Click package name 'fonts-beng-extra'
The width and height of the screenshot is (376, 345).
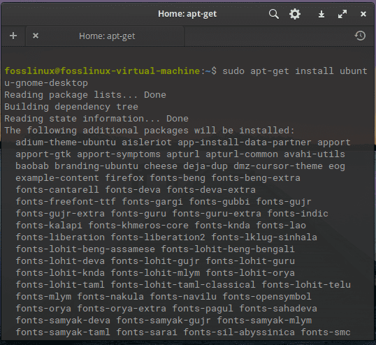tap(256, 178)
